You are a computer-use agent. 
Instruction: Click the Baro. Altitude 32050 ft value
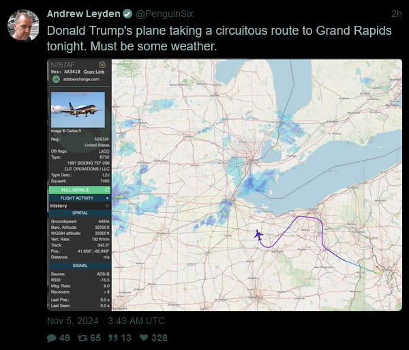(102, 227)
